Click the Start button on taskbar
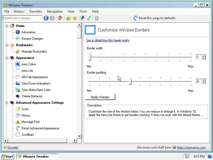The image size is (213, 160). [x=7, y=157]
